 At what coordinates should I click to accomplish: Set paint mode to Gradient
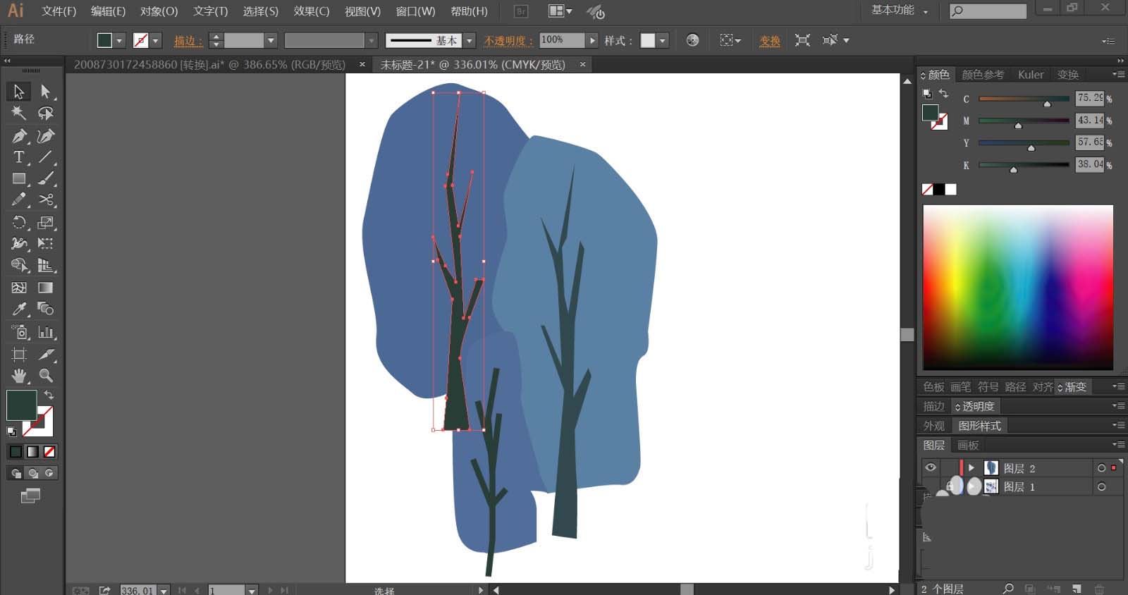(x=32, y=451)
